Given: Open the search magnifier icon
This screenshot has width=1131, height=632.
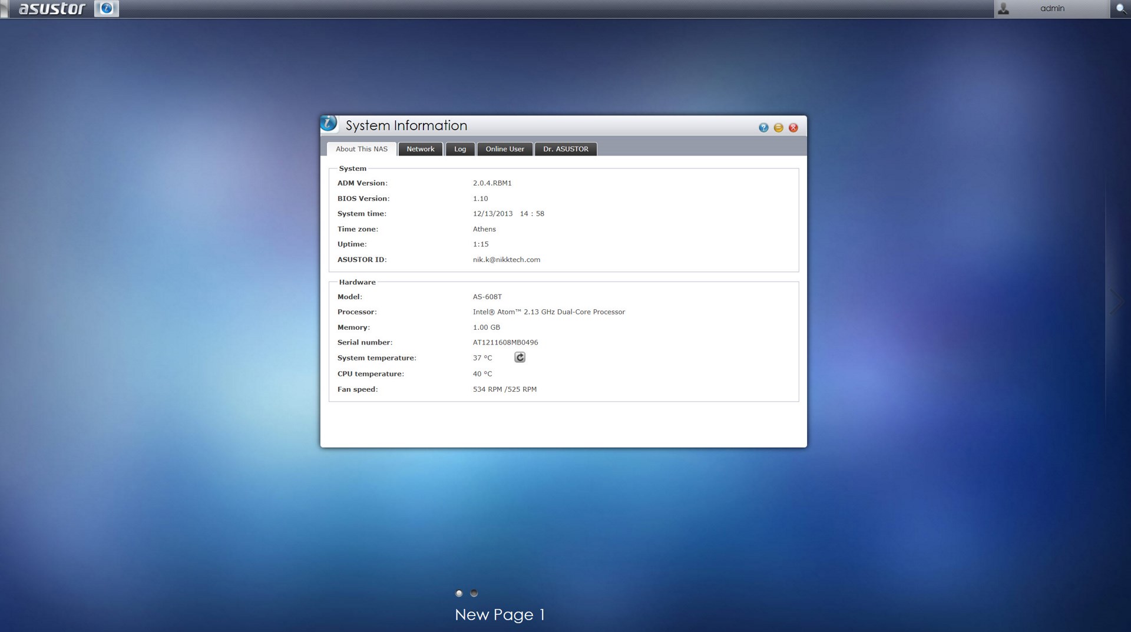Looking at the screenshot, I should 1120,9.
